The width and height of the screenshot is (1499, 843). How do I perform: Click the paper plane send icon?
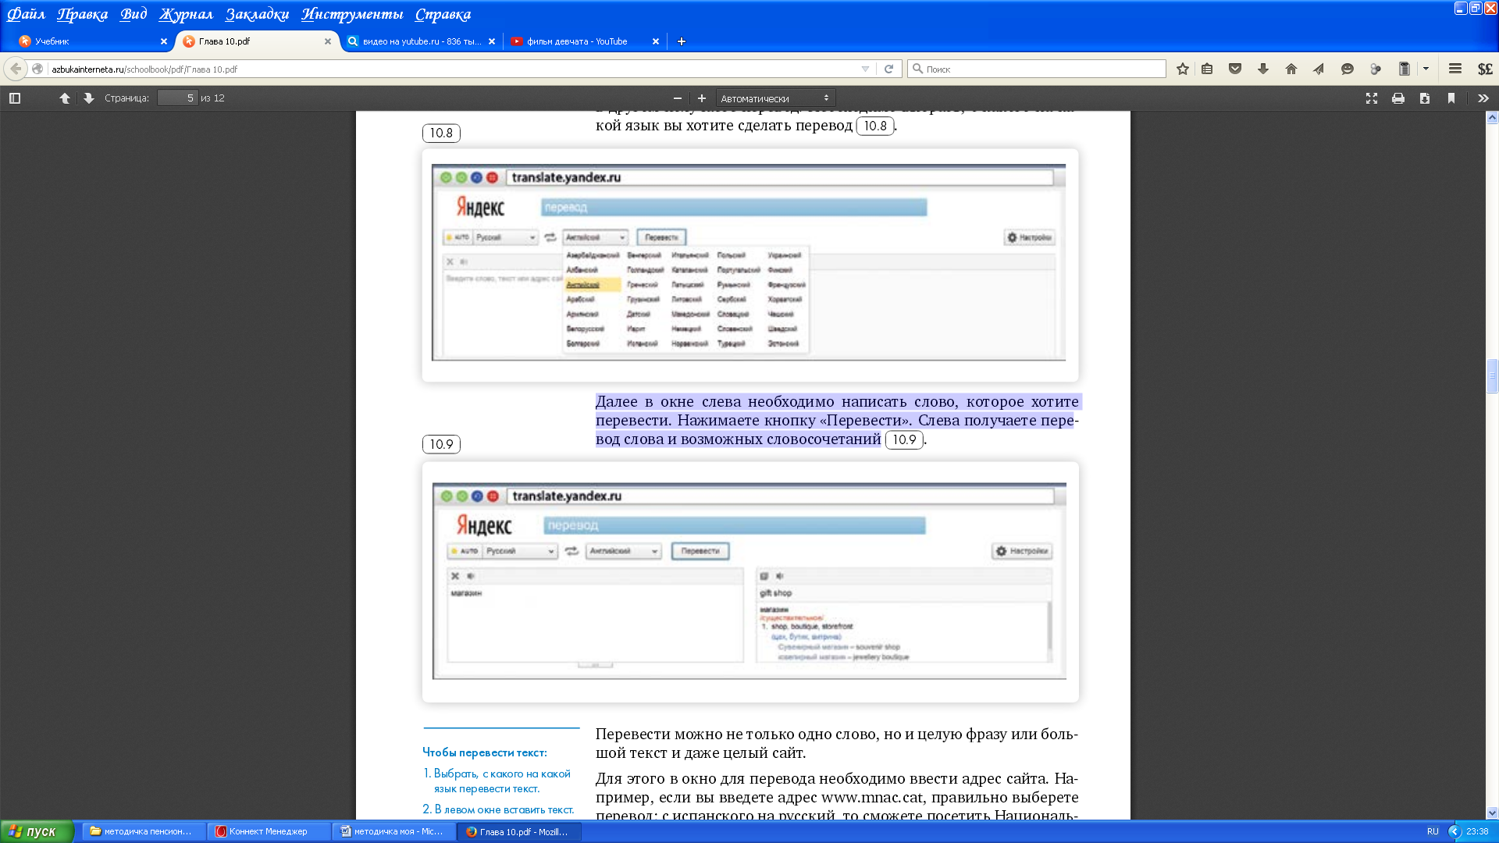point(1319,69)
